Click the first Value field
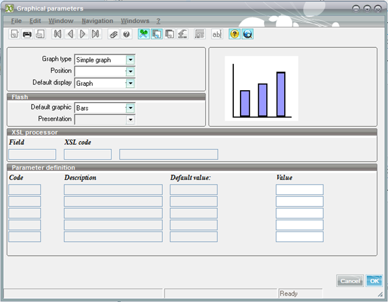 click(300, 190)
